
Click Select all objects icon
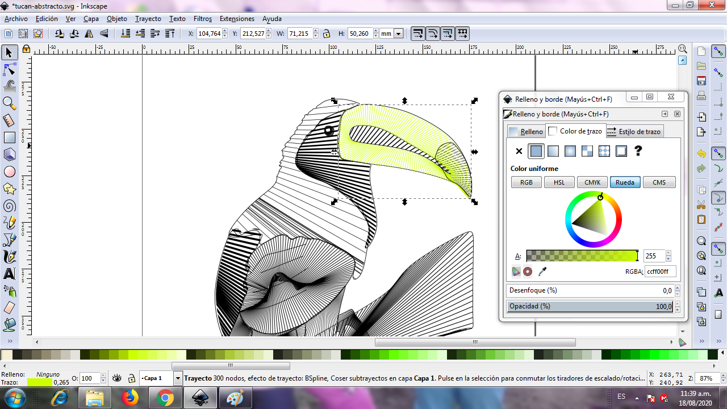tap(9, 34)
